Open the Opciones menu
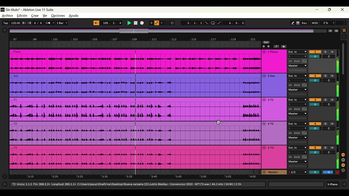 coord(58,16)
